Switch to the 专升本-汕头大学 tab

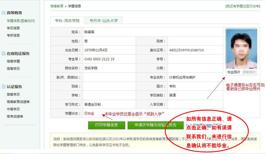103,21
